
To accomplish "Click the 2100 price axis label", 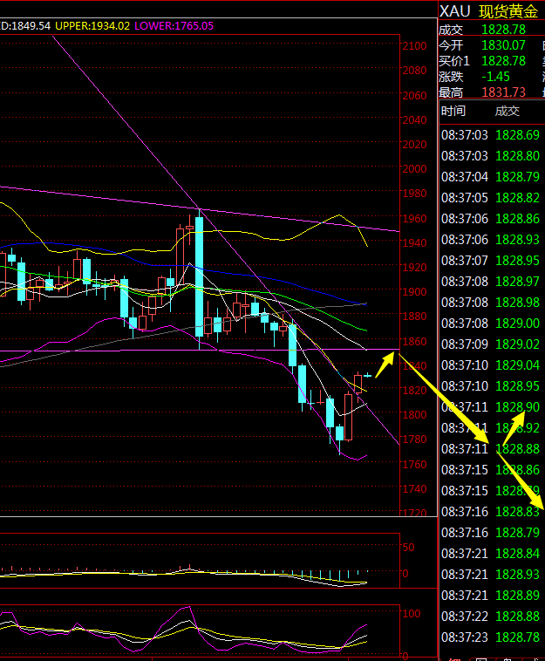I will point(414,46).
